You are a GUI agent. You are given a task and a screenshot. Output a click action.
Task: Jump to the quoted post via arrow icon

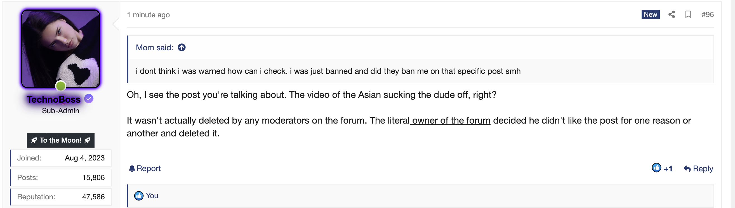(x=182, y=48)
